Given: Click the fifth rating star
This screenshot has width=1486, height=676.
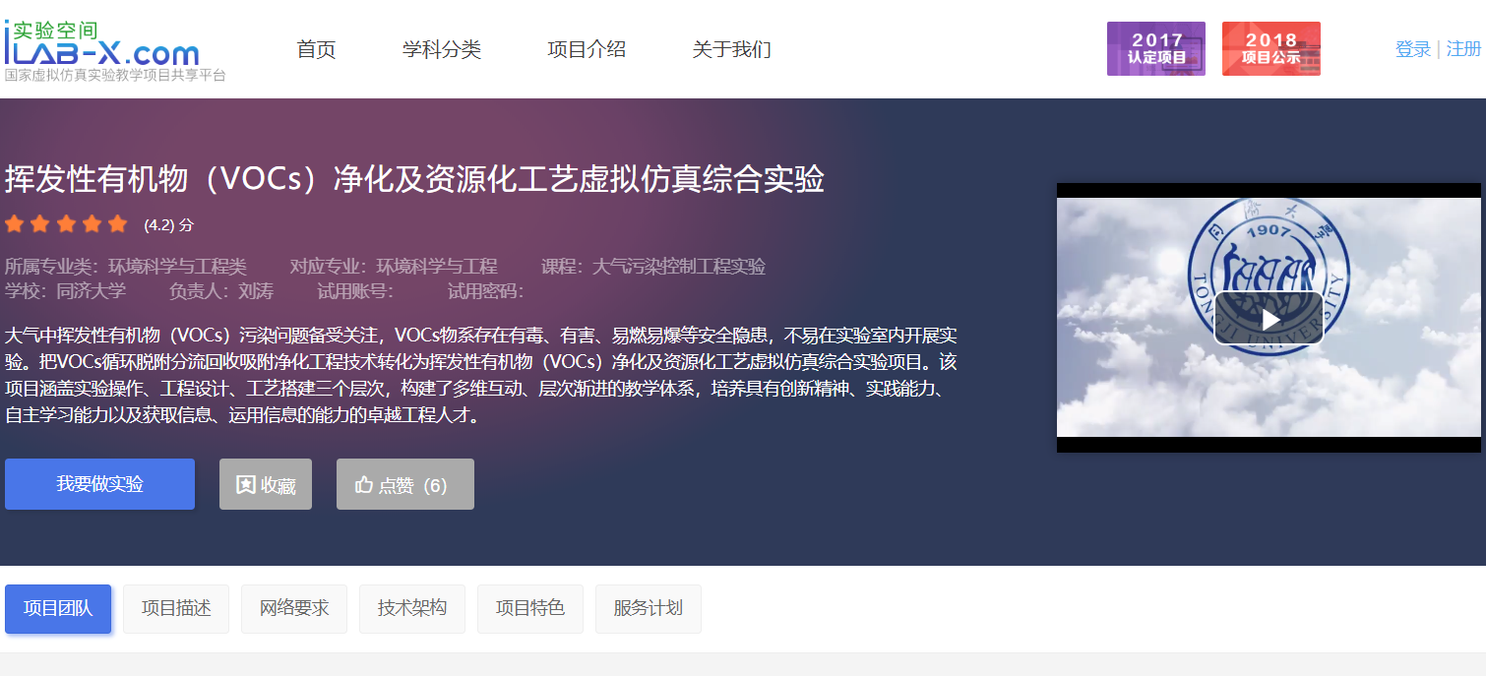Looking at the screenshot, I should coord(118,224).
